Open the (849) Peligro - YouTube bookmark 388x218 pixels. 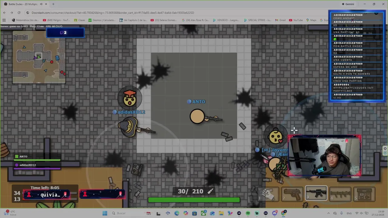tap(56, 20)
